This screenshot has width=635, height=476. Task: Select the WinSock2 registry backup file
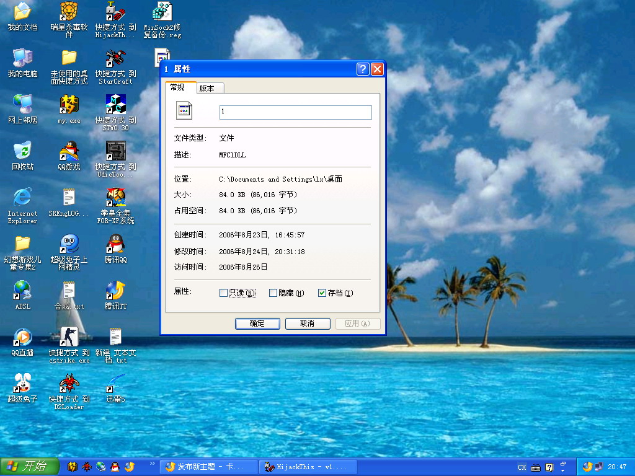click(x=162, y=12)
